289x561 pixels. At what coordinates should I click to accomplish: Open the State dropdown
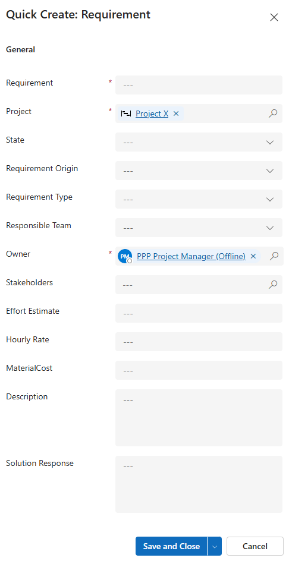click(x=199, y=142)
